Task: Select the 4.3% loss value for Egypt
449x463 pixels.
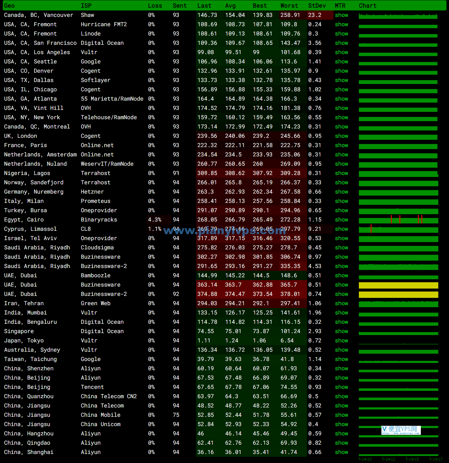Action: click(155, 220)
